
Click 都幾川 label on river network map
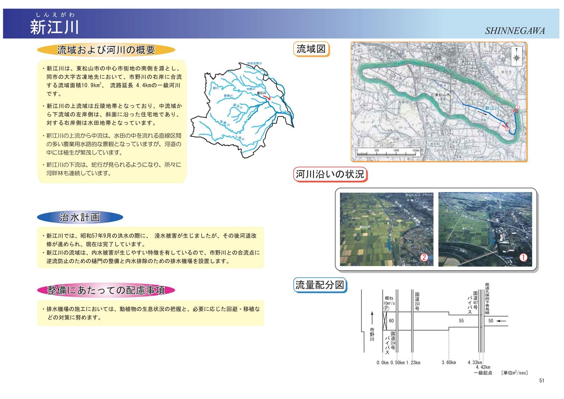click(x=228, y=96)
